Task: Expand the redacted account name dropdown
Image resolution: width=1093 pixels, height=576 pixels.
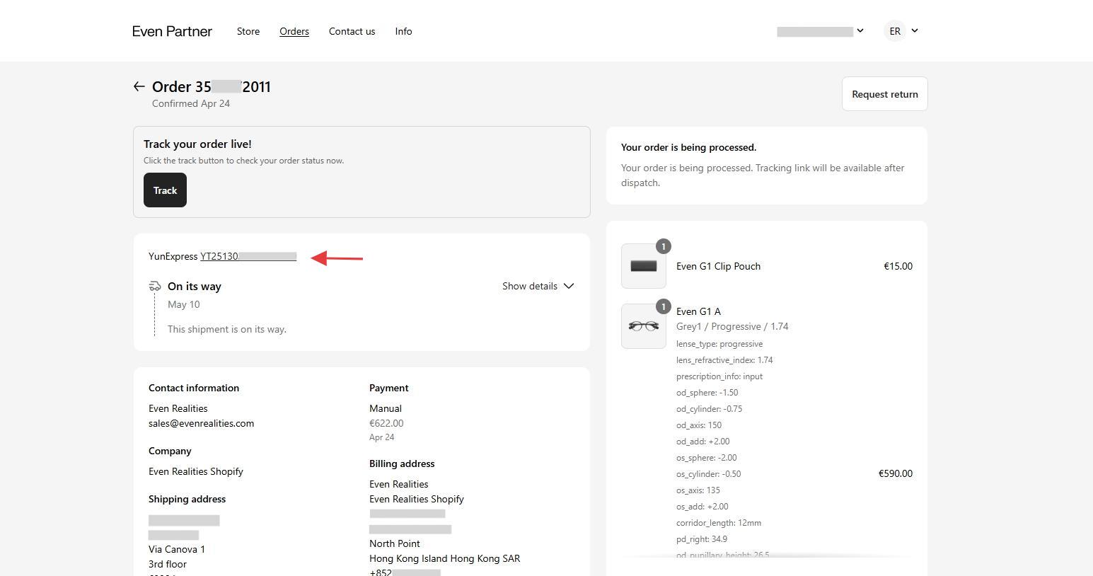Action: [x=821, y=31]
